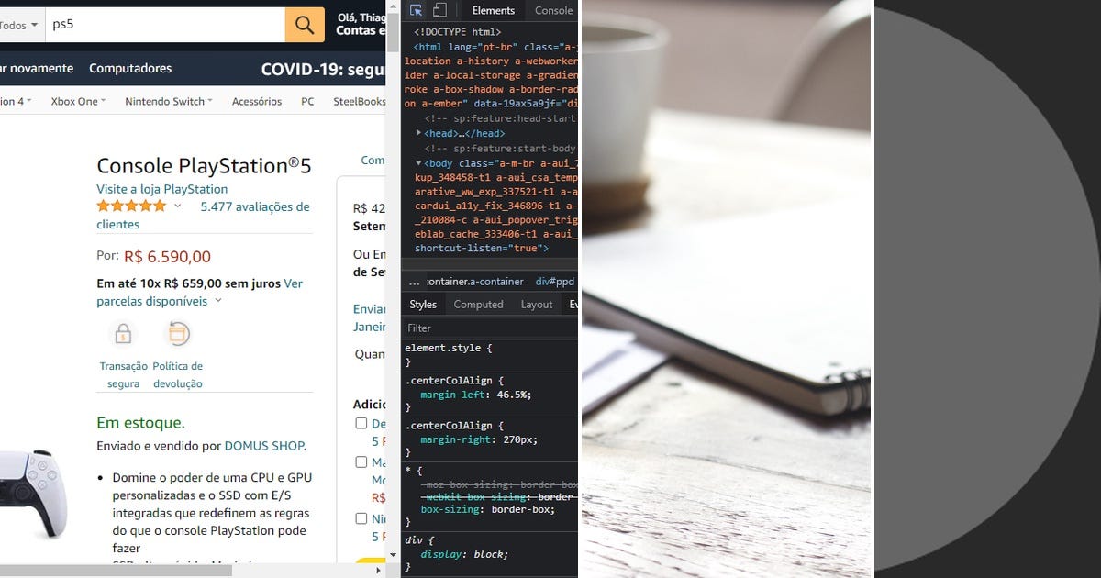Click the Política de devolução icon
The height and width of the screenshot is (578, 1101).
(178, 335)
